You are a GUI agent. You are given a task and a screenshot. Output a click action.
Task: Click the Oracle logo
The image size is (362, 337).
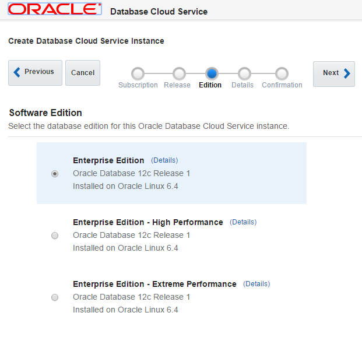coord(55,9)
